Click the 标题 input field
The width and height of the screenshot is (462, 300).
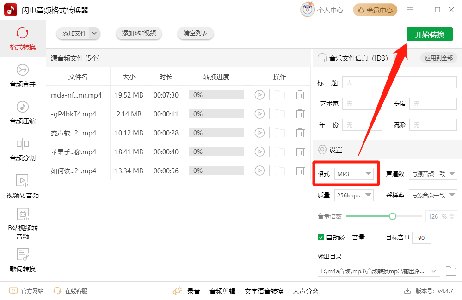399,82
